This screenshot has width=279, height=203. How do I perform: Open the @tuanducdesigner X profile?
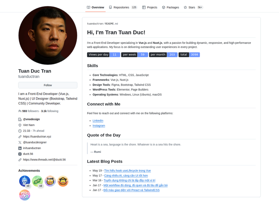coord(35,142)
